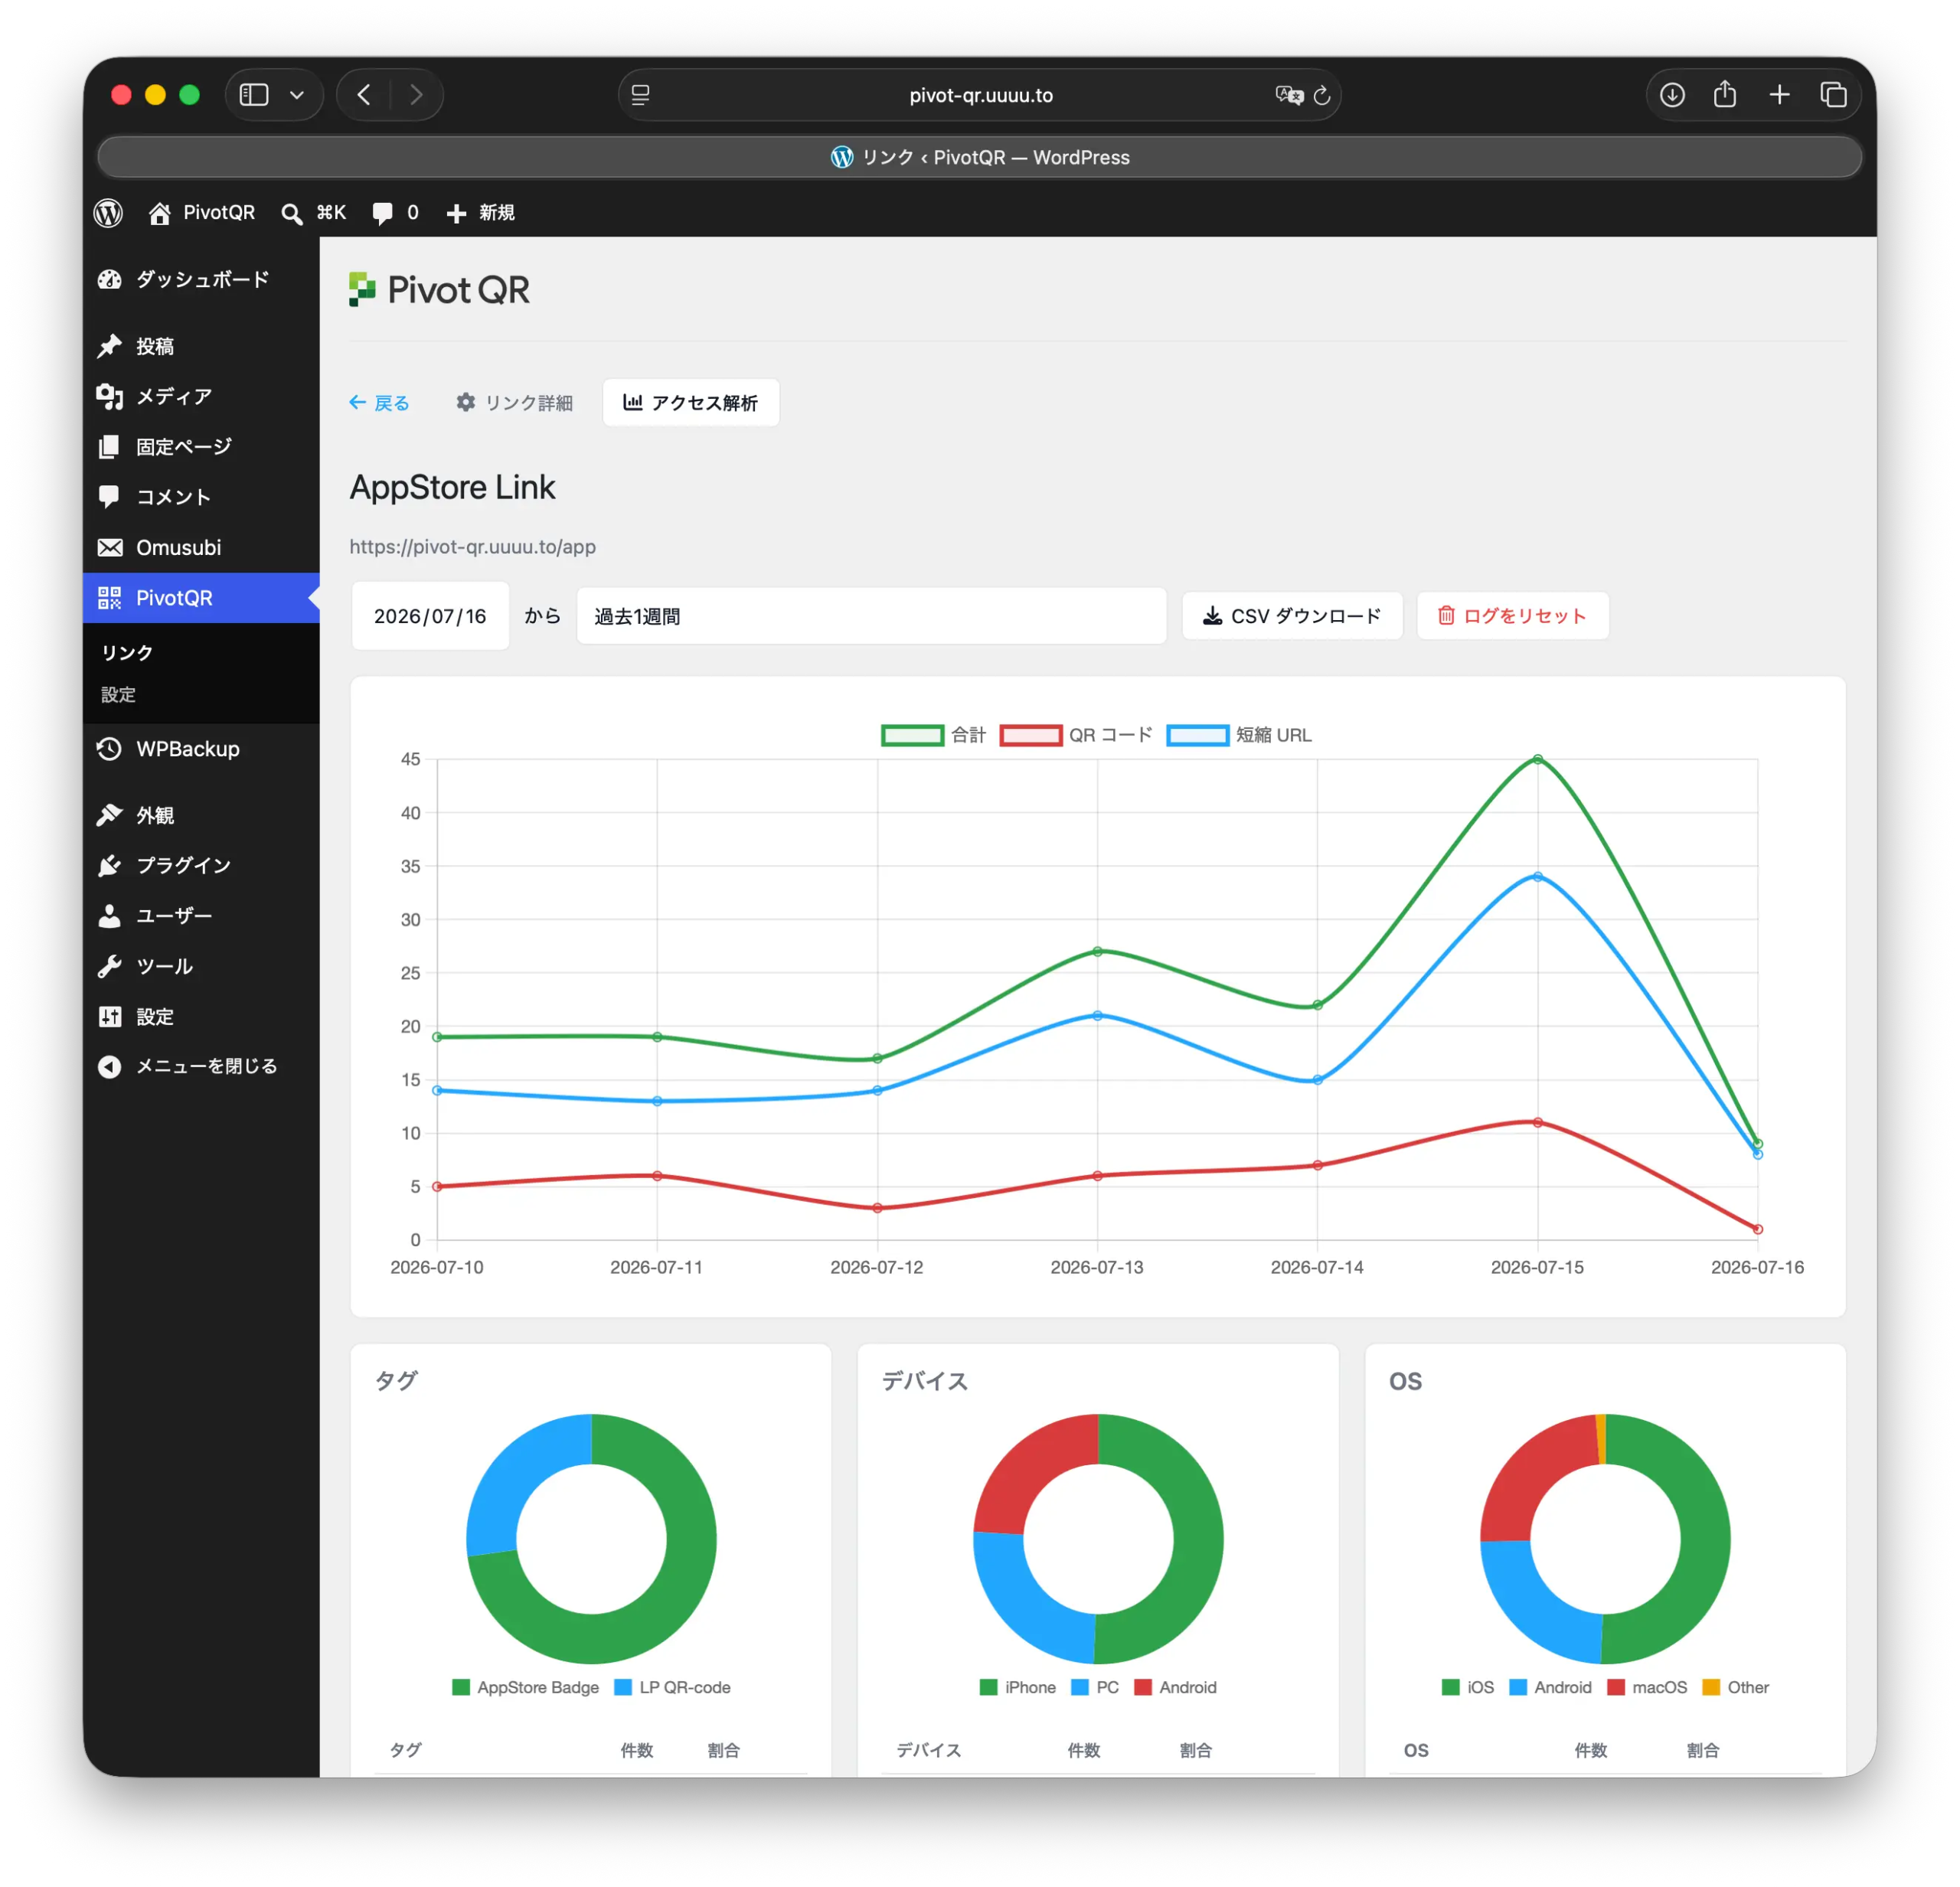This screenshot has width=1960, height=1887.
Task: Select PivotQR in the sidebar menu
Action: [x=201, y=598]
